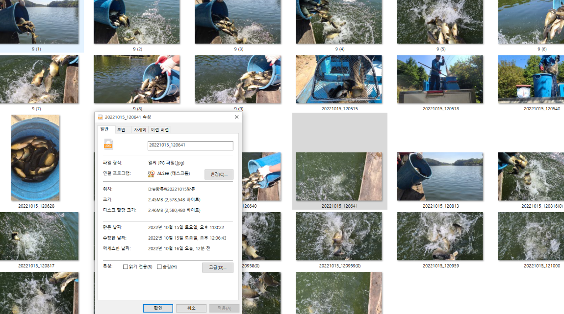564x314 pixels.
Task: Select the 20221015_120813 thumbnail
Action: (x=440, y=176)
